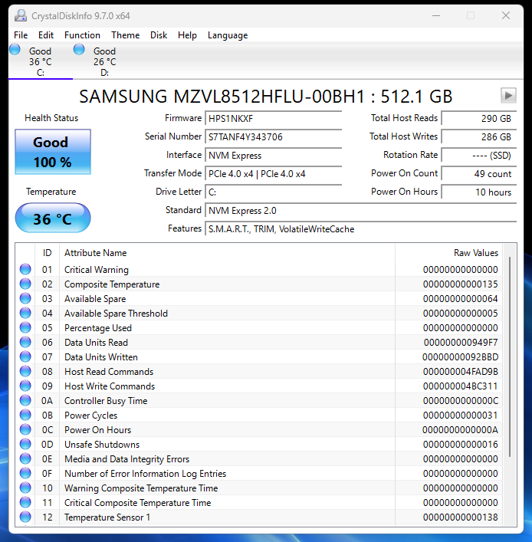Click the status orb for Critical Warning
The width and height of the screenshot is (532, 542).
(25, 270)
